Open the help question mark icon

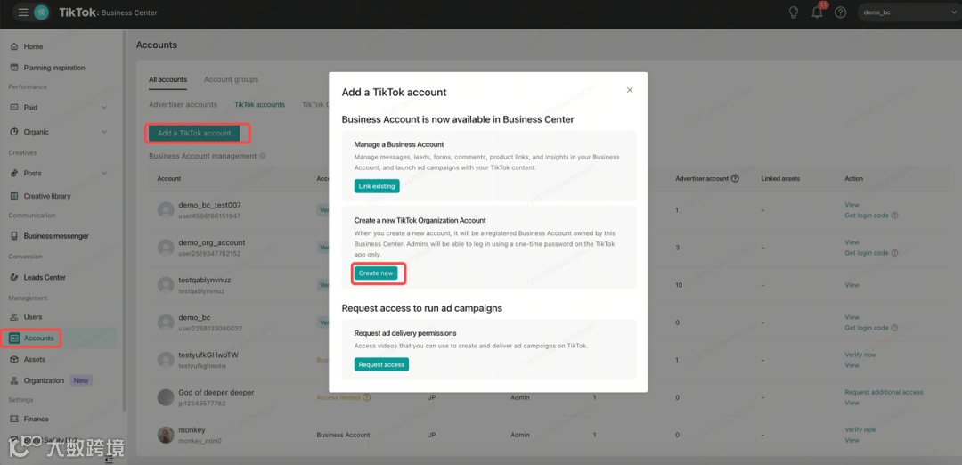tap(841, 12)
